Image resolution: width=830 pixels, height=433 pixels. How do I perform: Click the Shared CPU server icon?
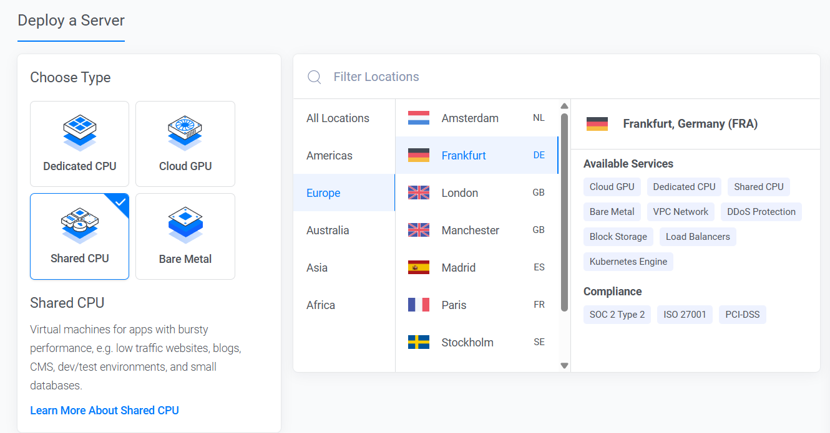pos(80,225)
